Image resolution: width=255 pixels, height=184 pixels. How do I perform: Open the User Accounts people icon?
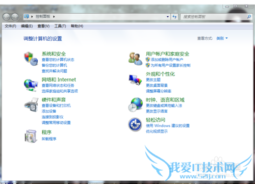tap(135, 59)
